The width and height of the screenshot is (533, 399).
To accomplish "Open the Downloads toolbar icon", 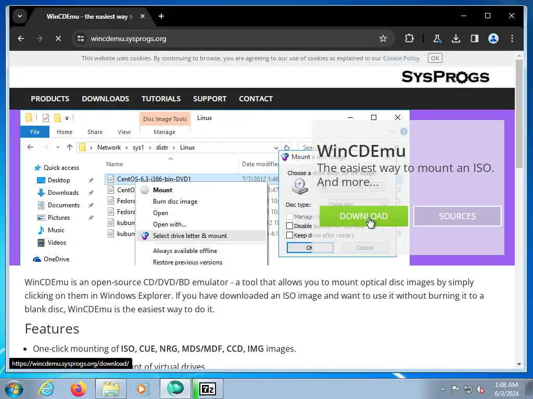I will point(456,38).
